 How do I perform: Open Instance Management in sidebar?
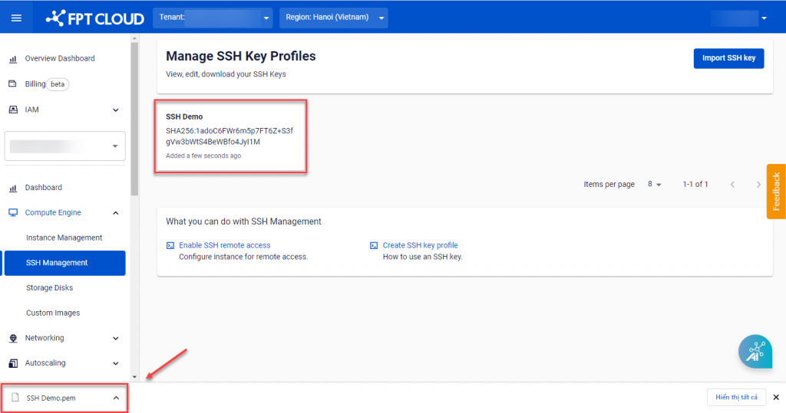[x=64, y=238]
